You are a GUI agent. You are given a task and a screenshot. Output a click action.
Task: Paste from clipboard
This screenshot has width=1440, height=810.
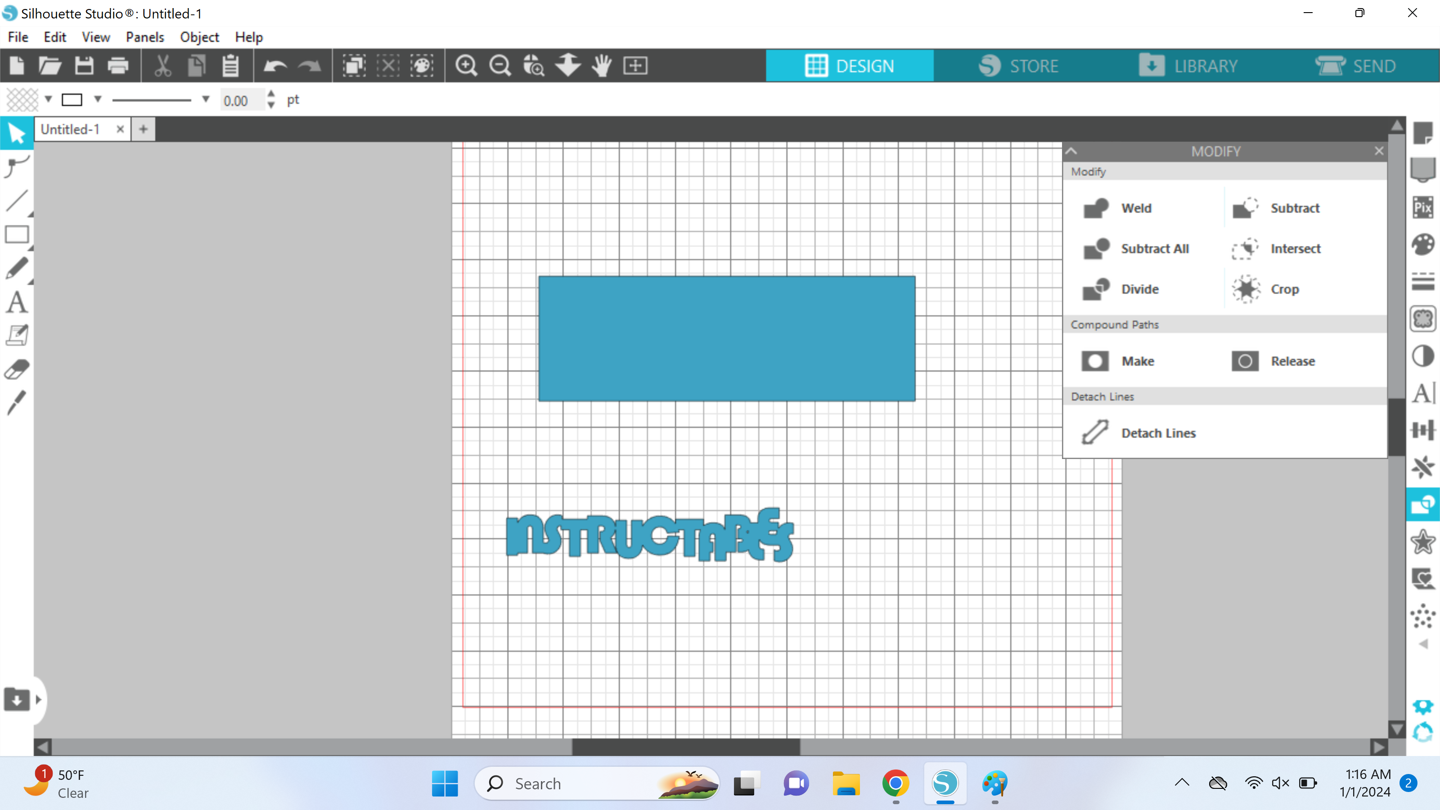click(230, 65)
